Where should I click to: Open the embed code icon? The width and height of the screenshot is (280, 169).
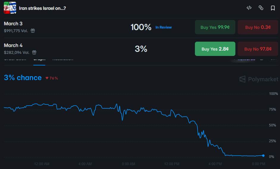click(249, 8)
